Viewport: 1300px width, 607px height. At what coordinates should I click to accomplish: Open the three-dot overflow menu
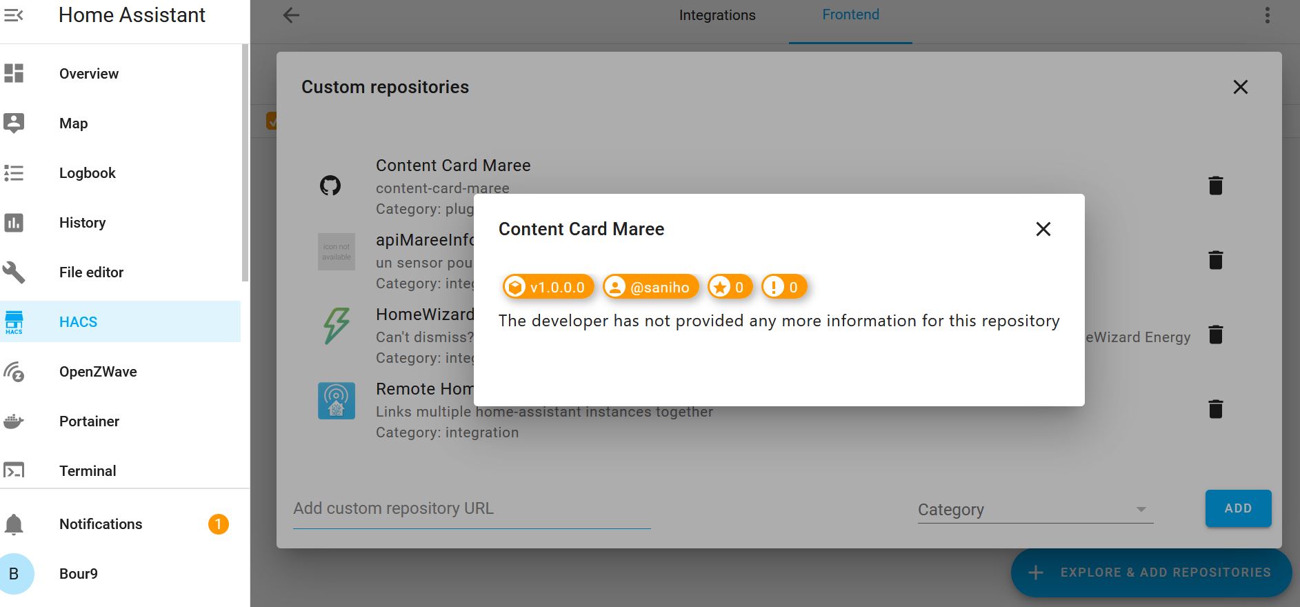pos(1267,15)
